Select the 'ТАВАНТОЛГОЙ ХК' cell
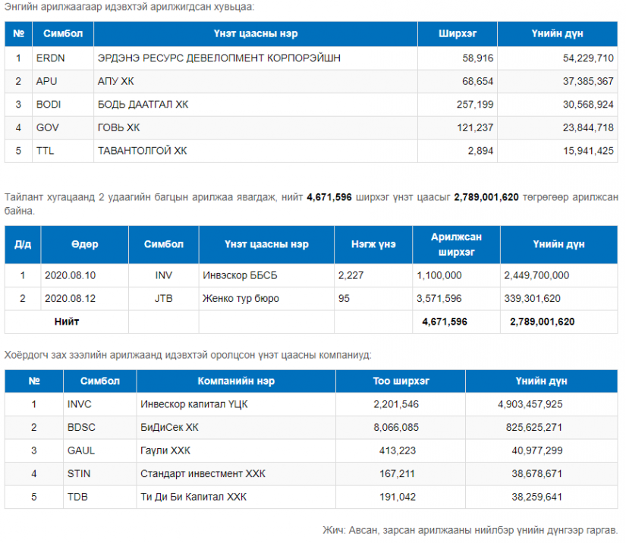 pyautogui.click(x=256, y=151)
